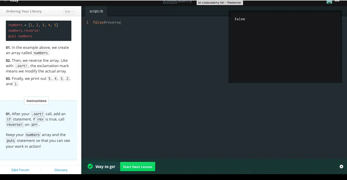Click the .sort! code tag in instructions
Image resolution: width=347 pixels, height=180 pixels.
coord(38,114)
